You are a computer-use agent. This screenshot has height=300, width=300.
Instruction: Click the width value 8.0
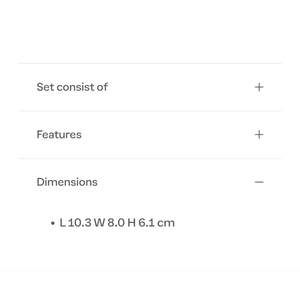coord(116,223)
